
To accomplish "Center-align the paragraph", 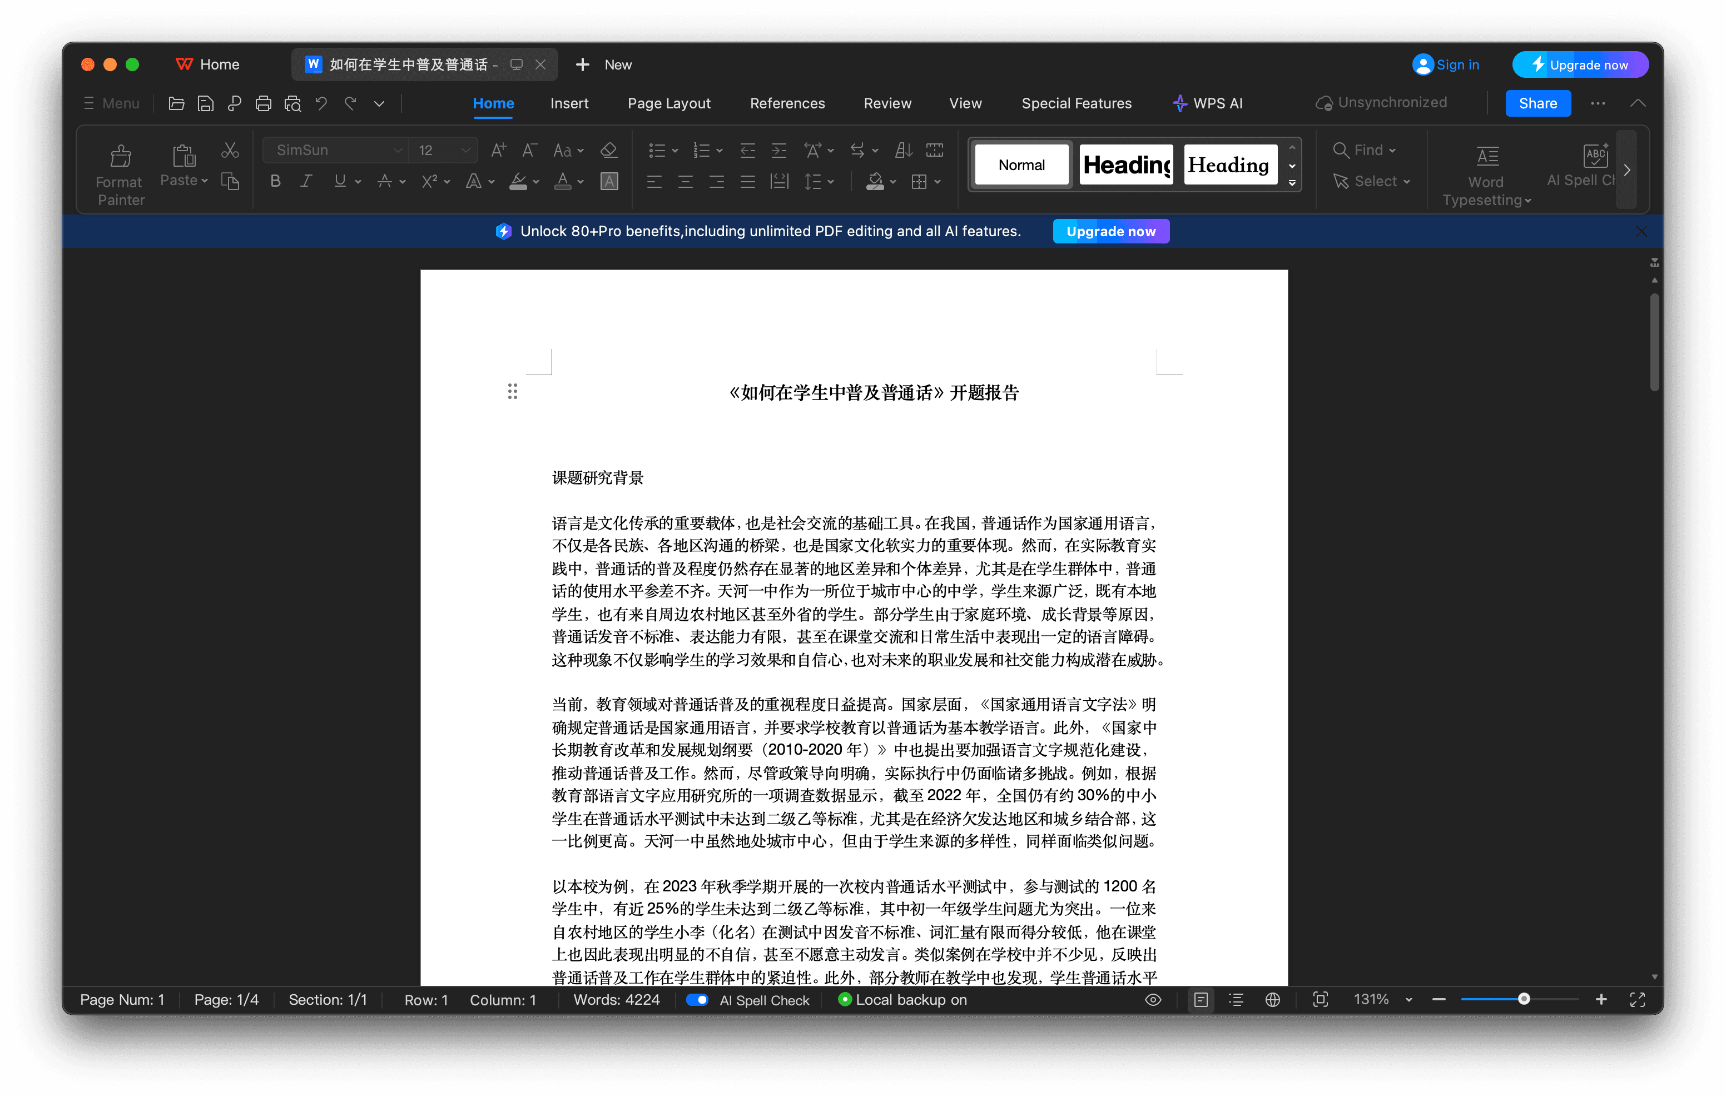I will coord(685,181).
